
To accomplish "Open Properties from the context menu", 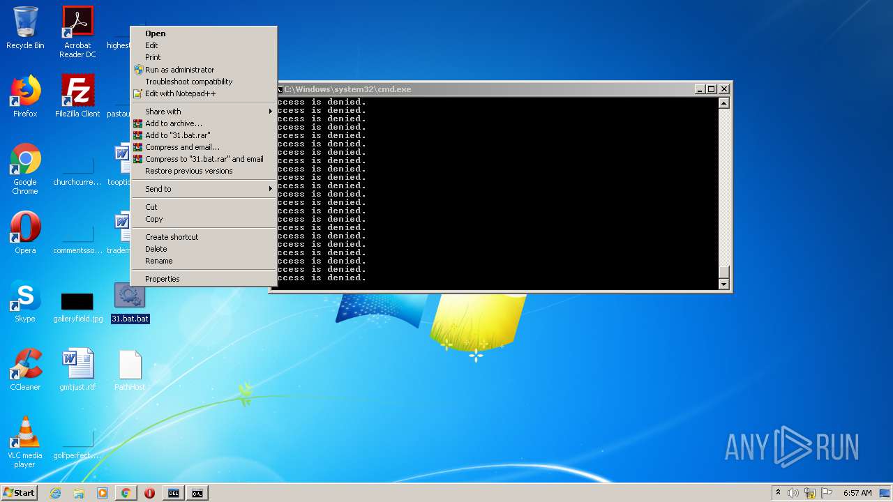I will point(204,279).
